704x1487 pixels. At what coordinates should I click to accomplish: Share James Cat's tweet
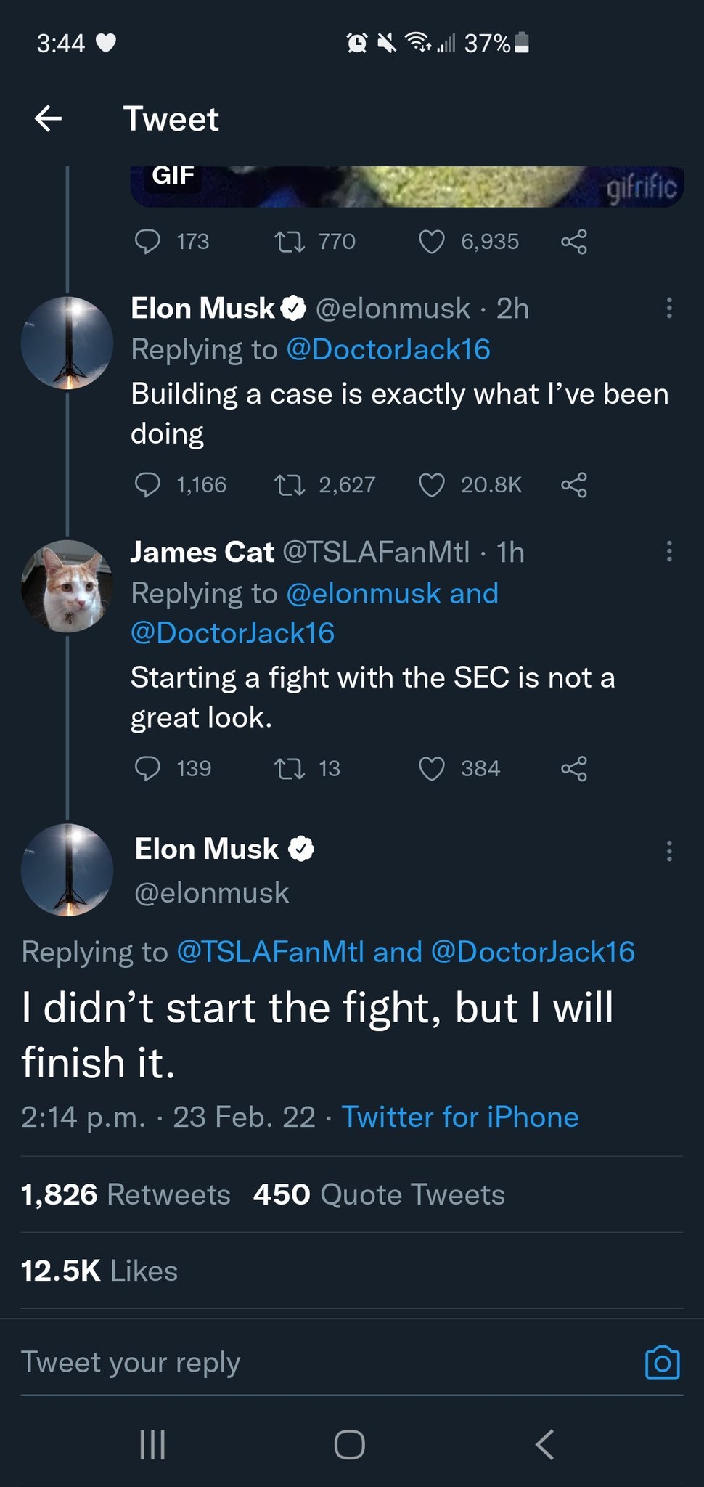coord(573,768)
